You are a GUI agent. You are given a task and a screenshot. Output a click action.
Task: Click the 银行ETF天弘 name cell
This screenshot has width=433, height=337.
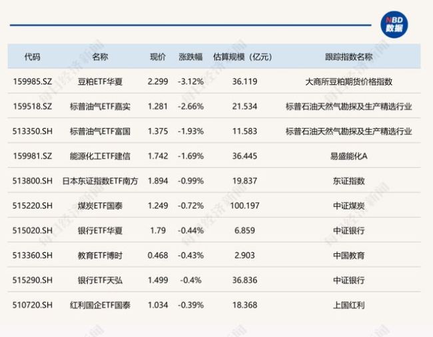coord(100,280)
